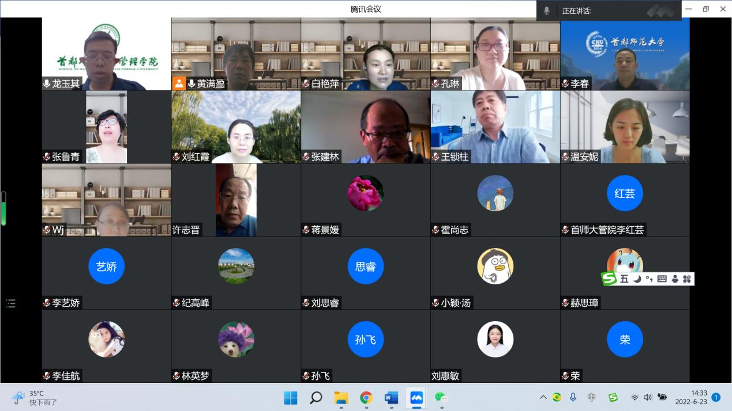Image resolution: width=732 pixels, height=411 pixels.
Task: Select 龙玉其's video tile
Action: pos(106,54)
